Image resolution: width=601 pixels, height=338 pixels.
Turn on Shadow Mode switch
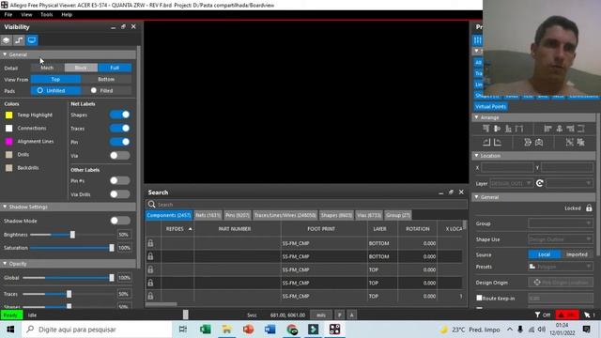point(120,221)
